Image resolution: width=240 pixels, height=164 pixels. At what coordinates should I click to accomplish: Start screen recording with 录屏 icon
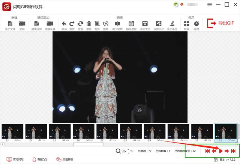point(22,24)
